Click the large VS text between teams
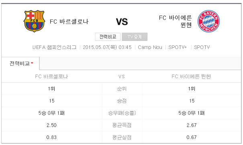The height and width of the screenshot is (145, 243). pos(122,22)
